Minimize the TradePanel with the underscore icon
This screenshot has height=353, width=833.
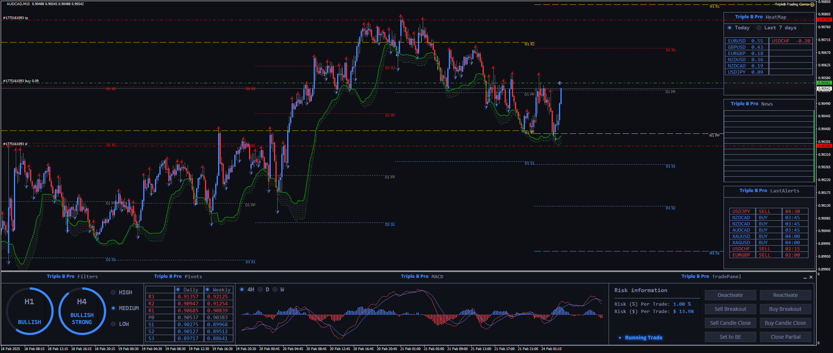click(x=805, y=277)
